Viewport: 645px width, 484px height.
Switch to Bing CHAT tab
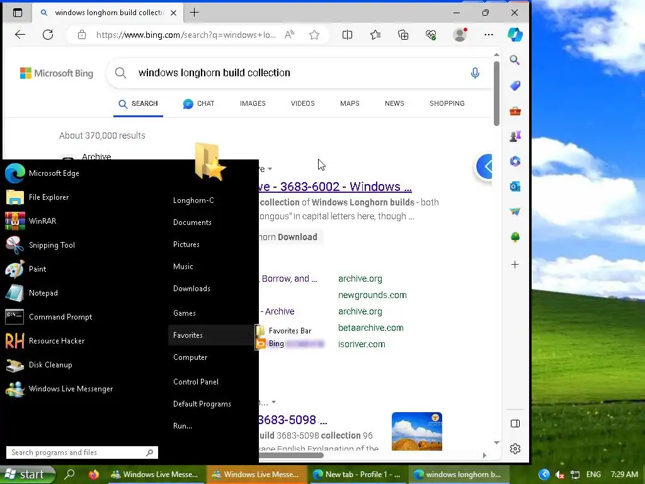[199, 104]
